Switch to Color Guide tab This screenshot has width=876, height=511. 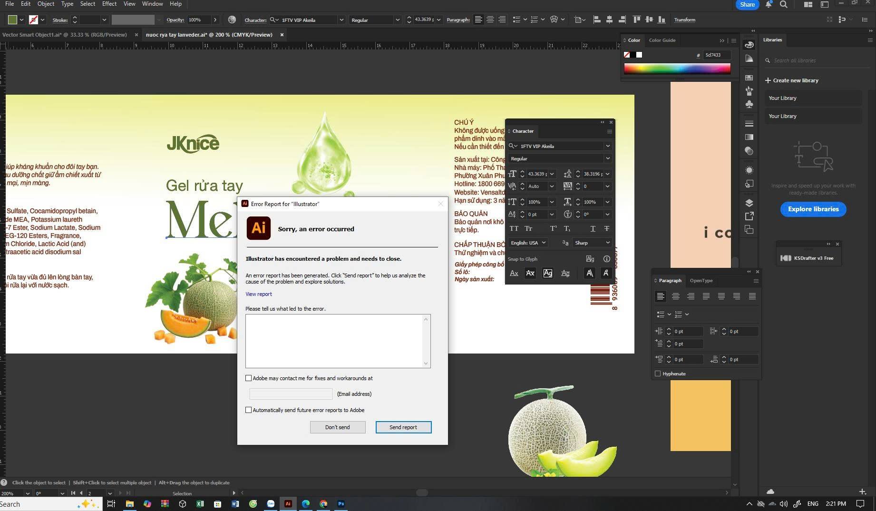pyautogui.click(x=662, y=40)
